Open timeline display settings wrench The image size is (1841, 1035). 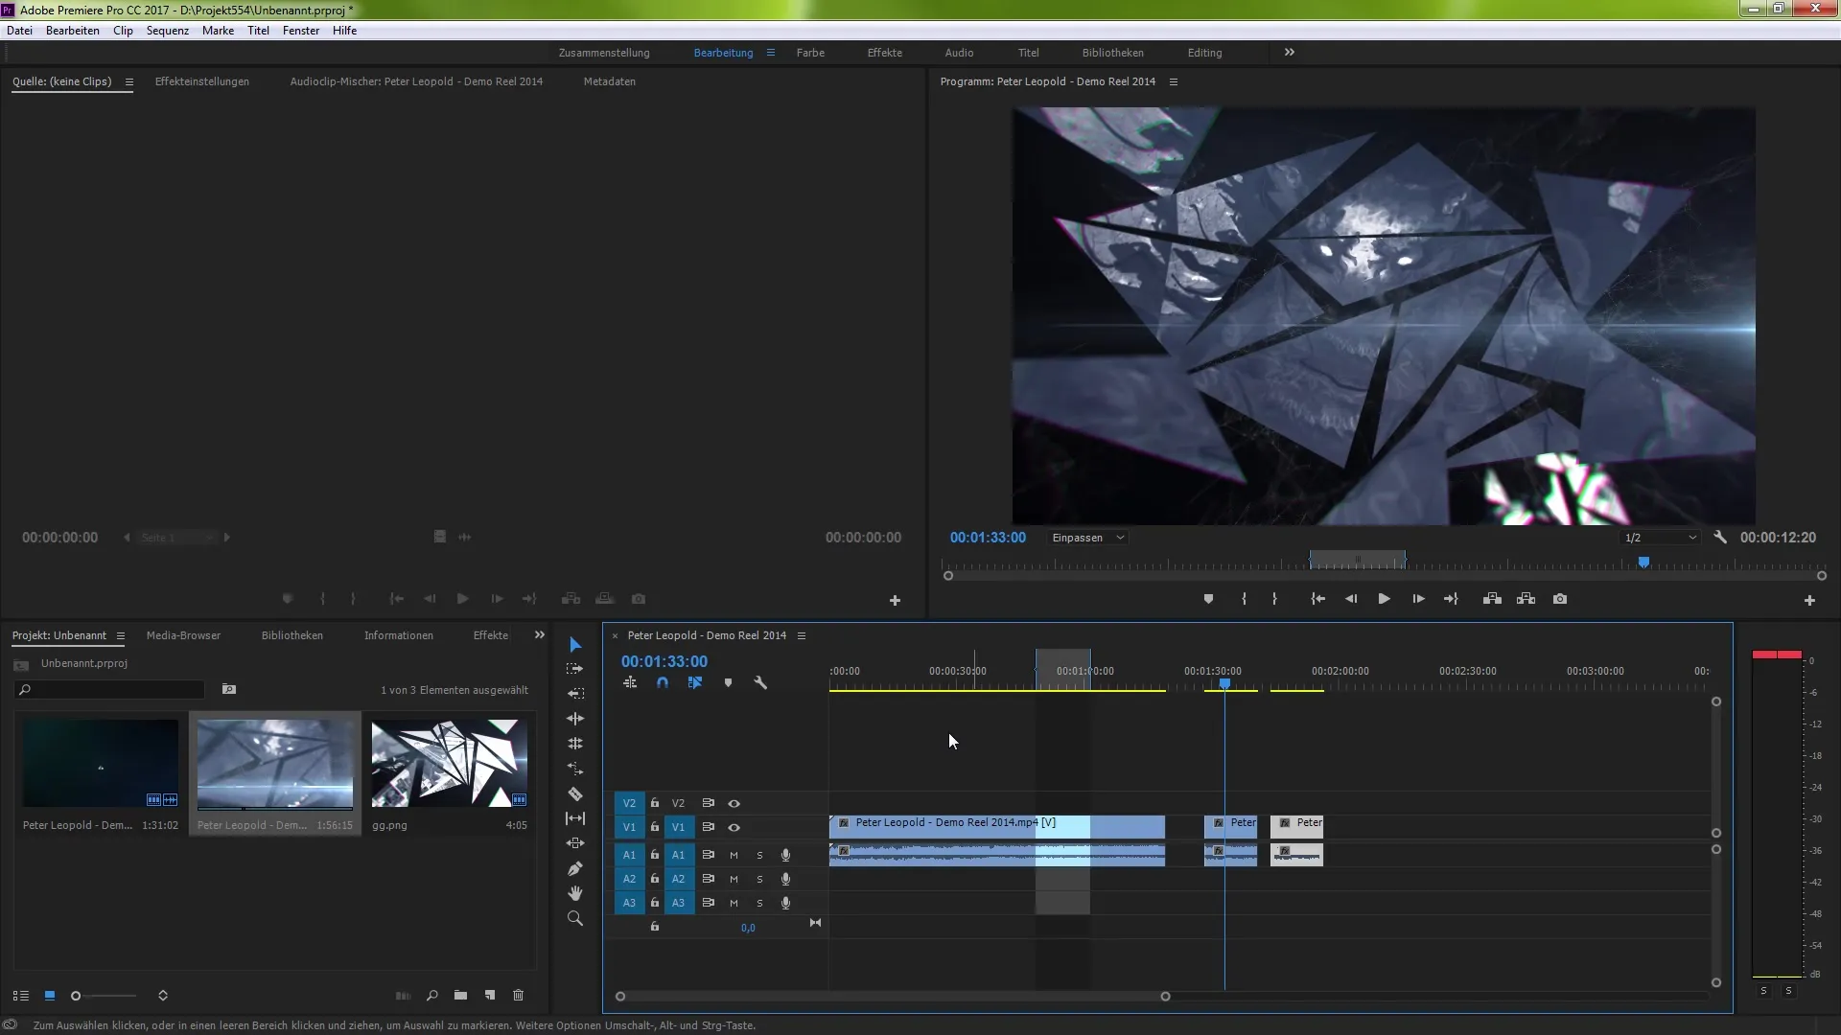point(760,683)
